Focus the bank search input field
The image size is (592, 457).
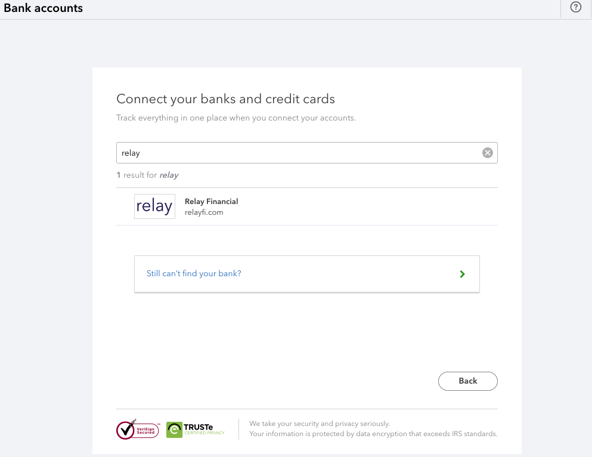tap(306, 153)
